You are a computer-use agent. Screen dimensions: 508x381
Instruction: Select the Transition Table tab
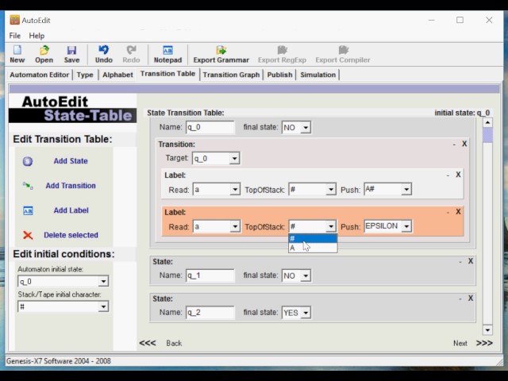[x=167, y=74]
